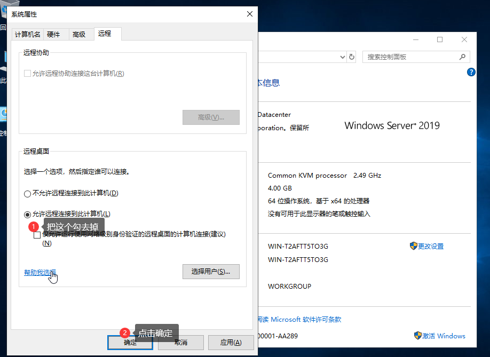The width and height of the screenshot is (490, 357).
Task: Click the shield icon beside 更改设置
Action: [x=414, y=246]
